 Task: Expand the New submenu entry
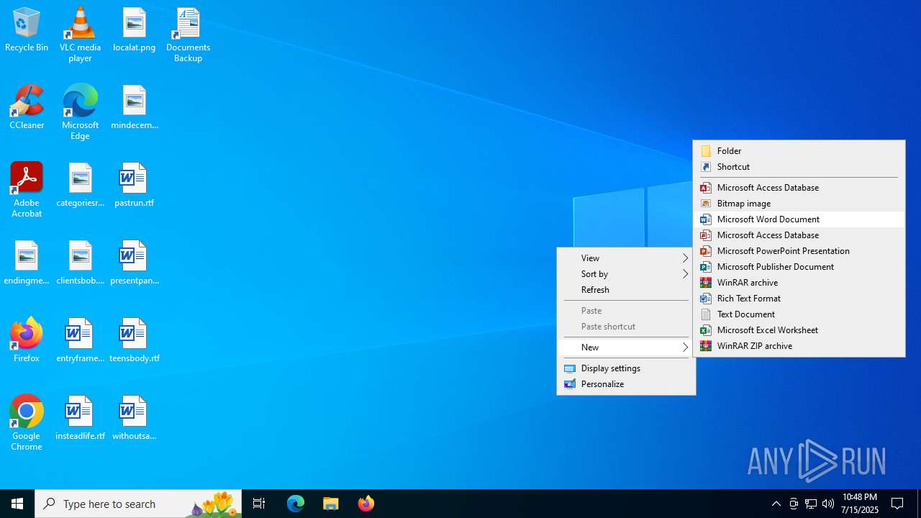coord(626,347)
